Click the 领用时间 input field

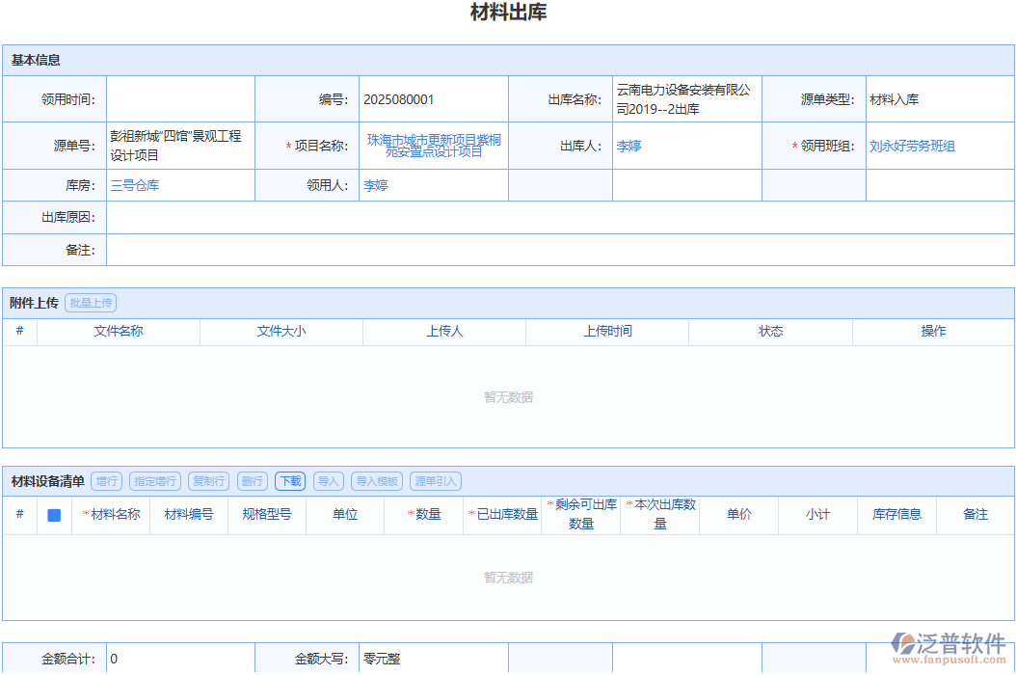click(x=179, y=97)
